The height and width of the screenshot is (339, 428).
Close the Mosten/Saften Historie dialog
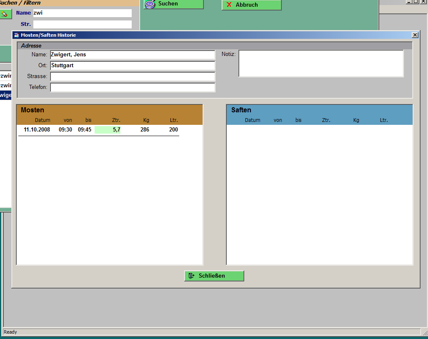[415, 35]
